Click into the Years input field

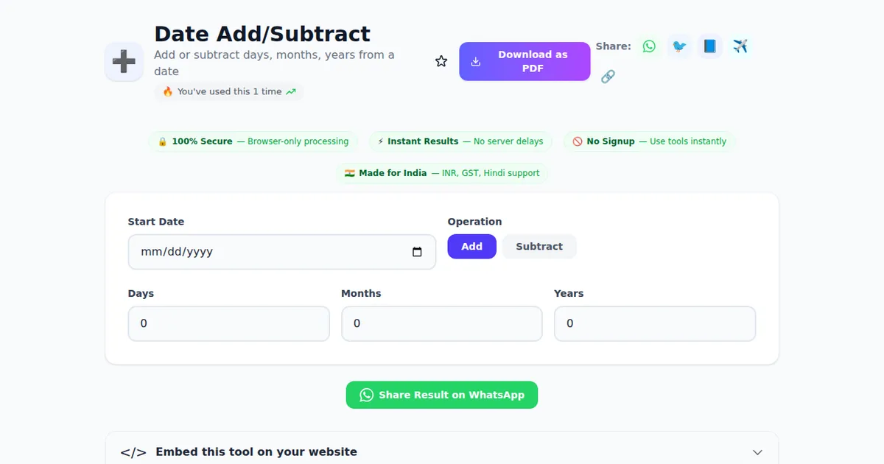click(654, 324)
